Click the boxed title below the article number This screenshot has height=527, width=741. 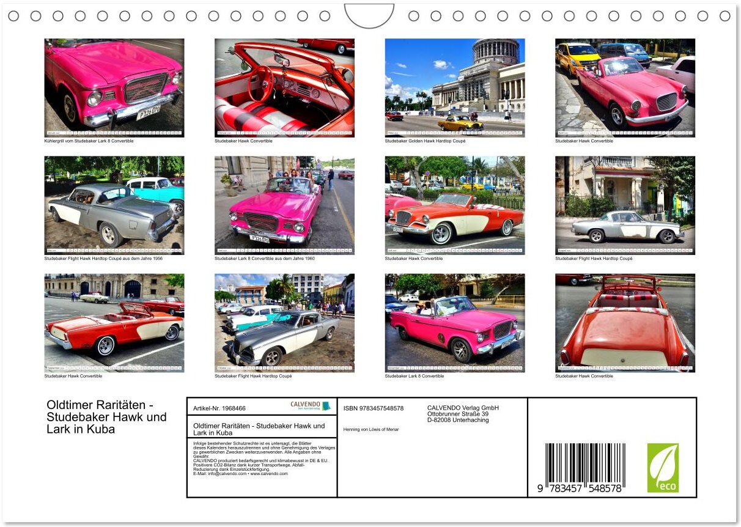[259, 429]
